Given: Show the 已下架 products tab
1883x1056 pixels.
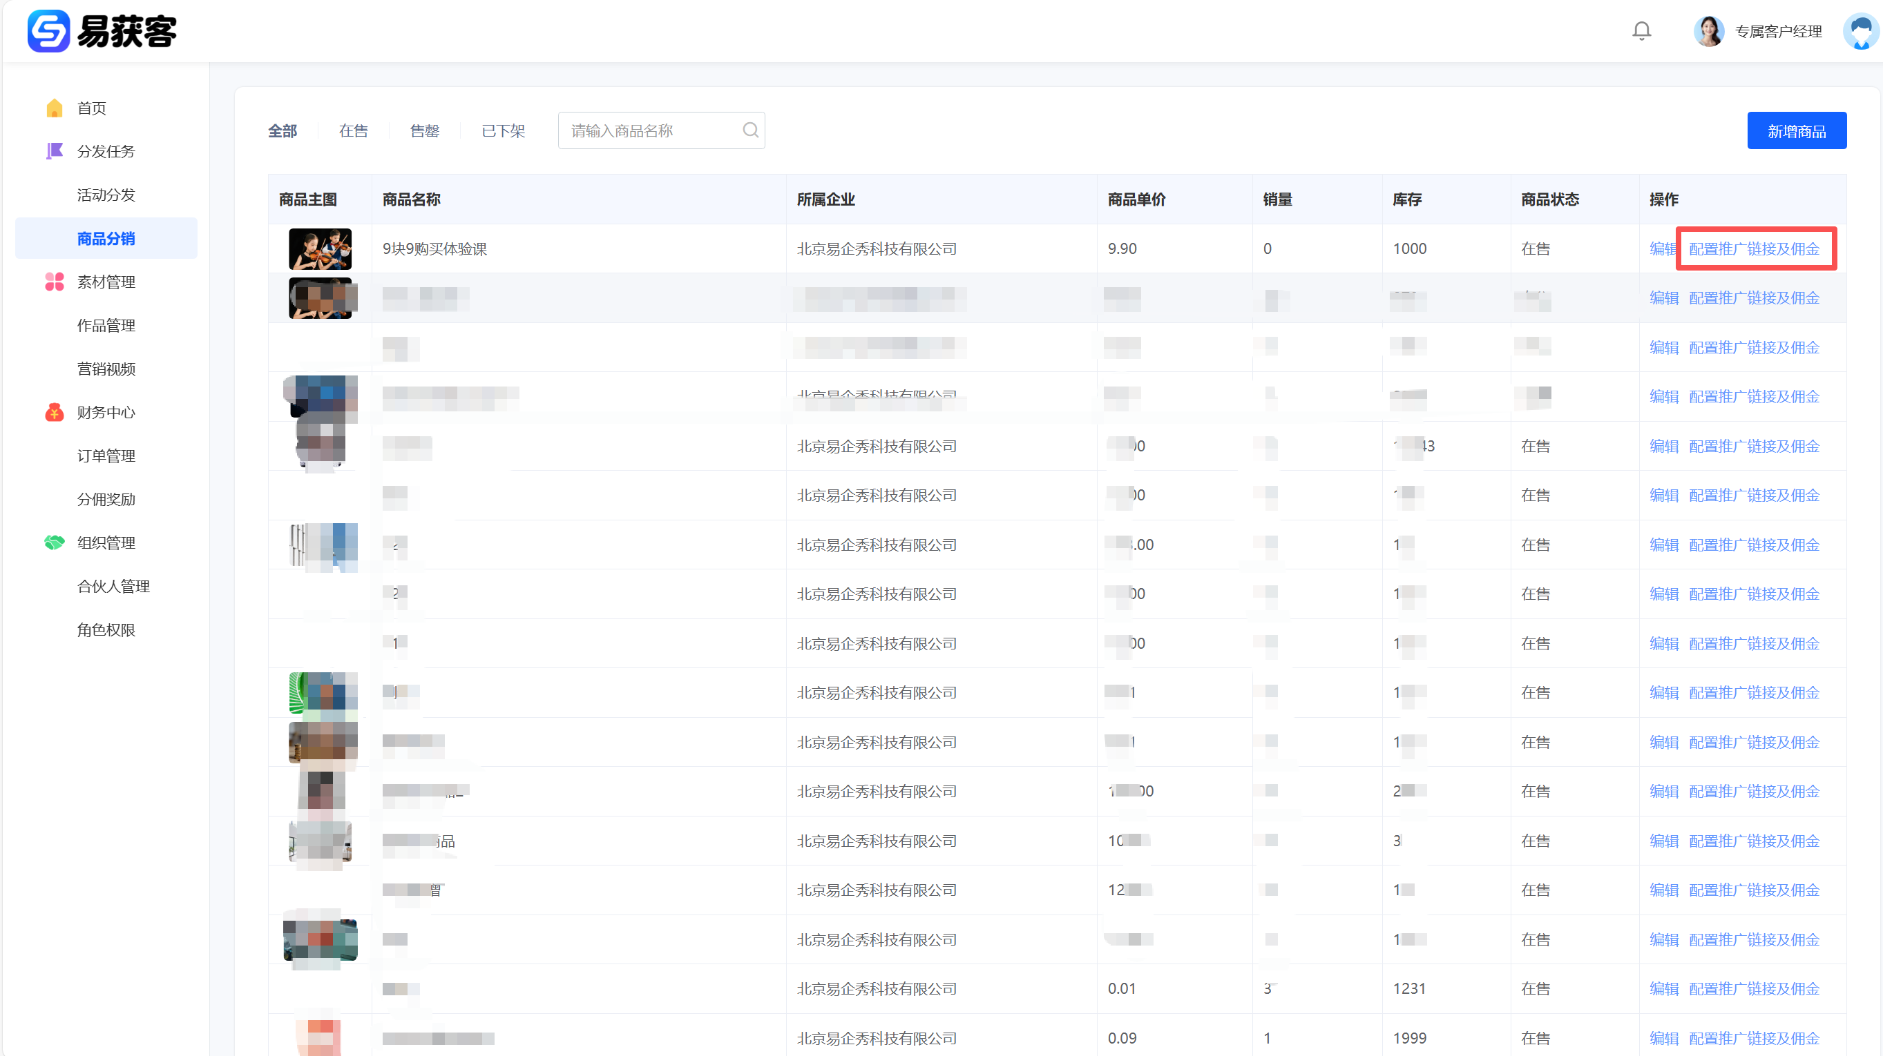Looking at the screenshot, I should pos(503,130).
